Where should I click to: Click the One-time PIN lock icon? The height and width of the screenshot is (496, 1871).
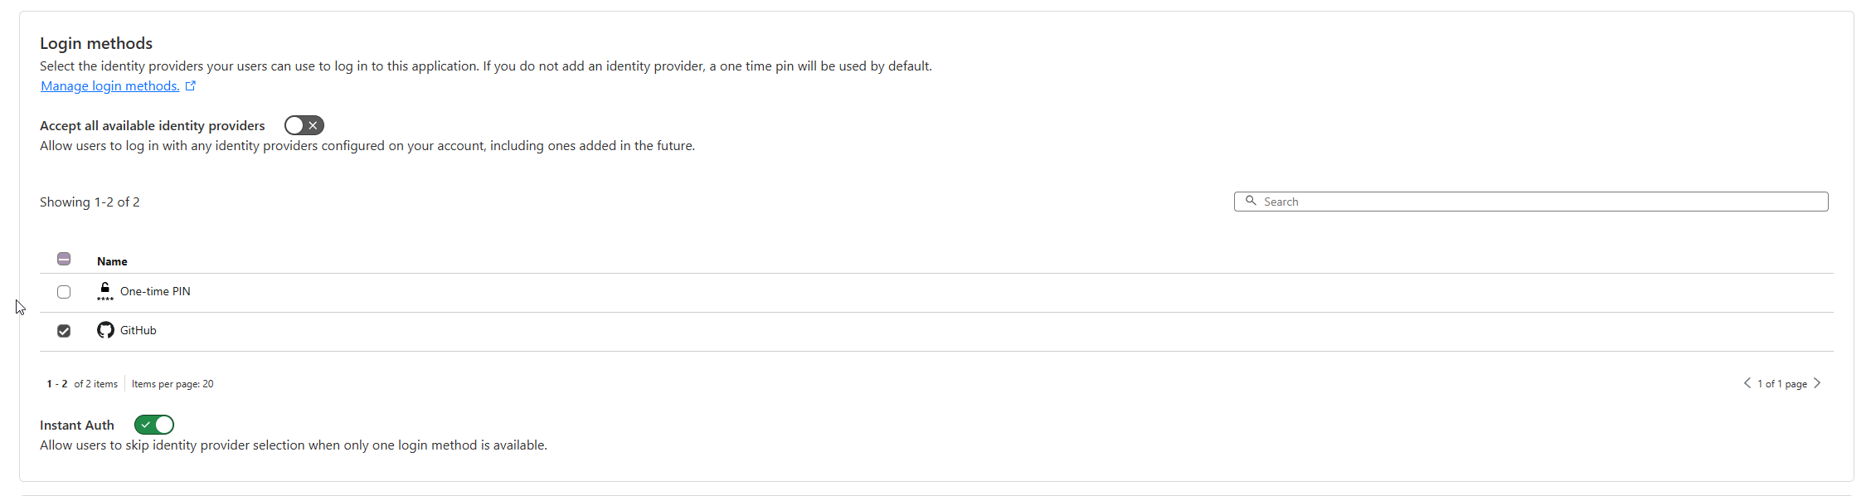tap(105, 290)
